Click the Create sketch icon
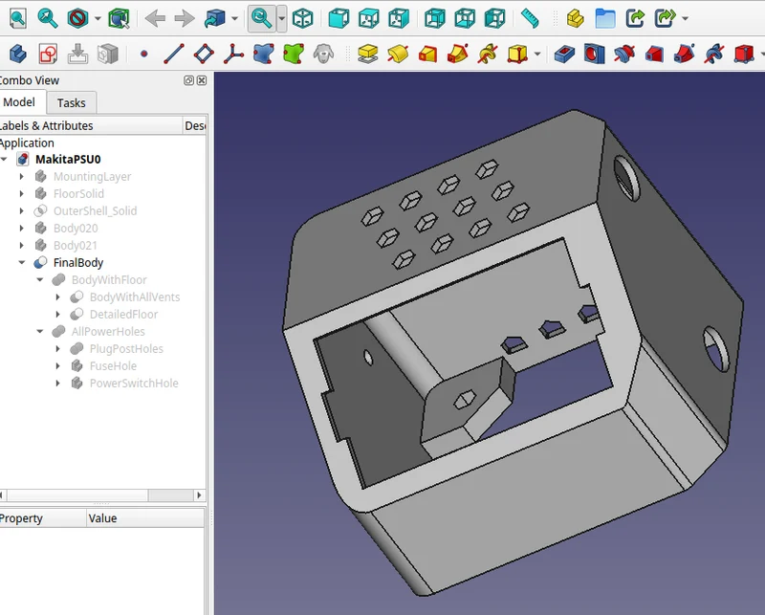This screenshot has height=615, width=765. (48, 54)
